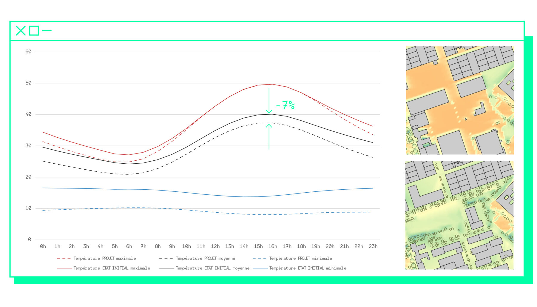Click the 60 value on the y-axis
Image resolution: width=537 pixels, height=307 pixels.
pos(28,52)
